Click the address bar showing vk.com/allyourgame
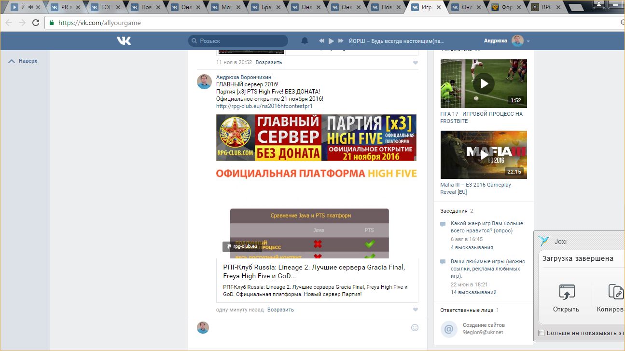The width and height of the screenshot is (625, 351). (333, 23)
